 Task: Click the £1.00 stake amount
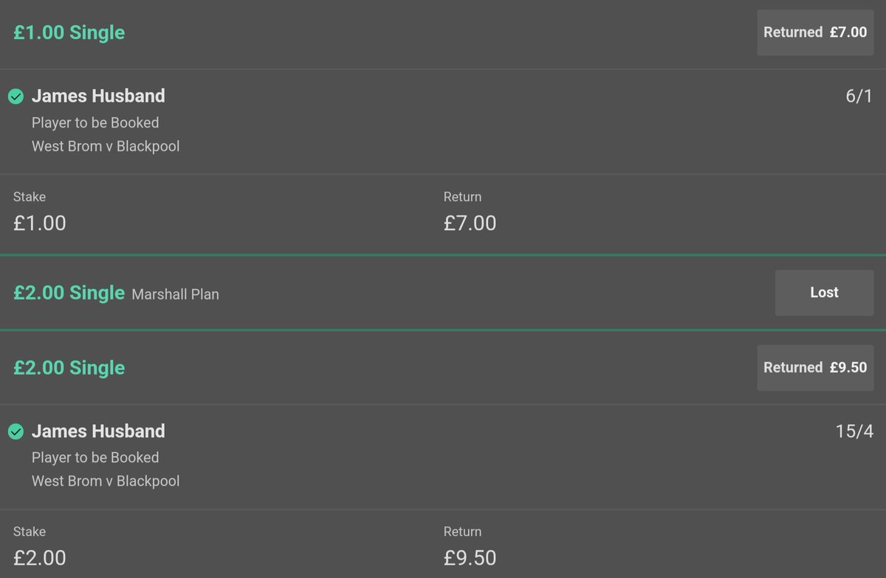(x=40, y=223)
